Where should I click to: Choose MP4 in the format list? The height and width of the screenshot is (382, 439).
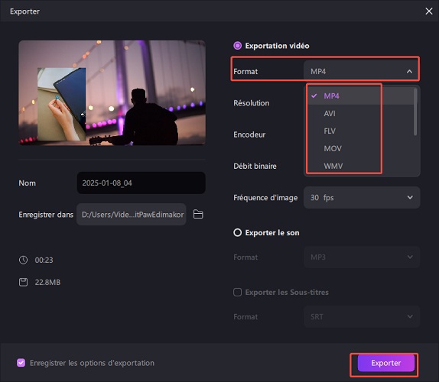coord(359,96)
